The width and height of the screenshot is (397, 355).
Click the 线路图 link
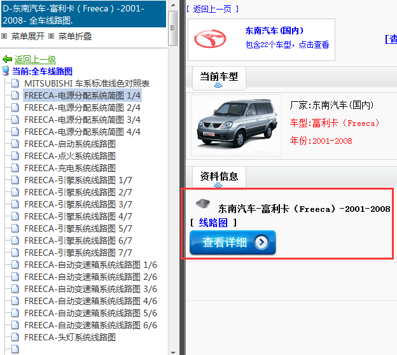[x=213, y=223]
